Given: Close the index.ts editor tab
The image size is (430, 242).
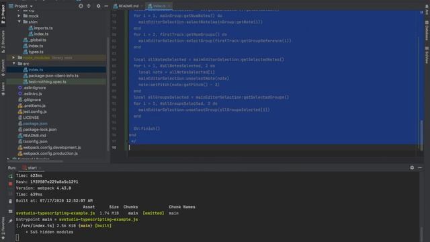Looking at the screenshot, I should 169,6.
